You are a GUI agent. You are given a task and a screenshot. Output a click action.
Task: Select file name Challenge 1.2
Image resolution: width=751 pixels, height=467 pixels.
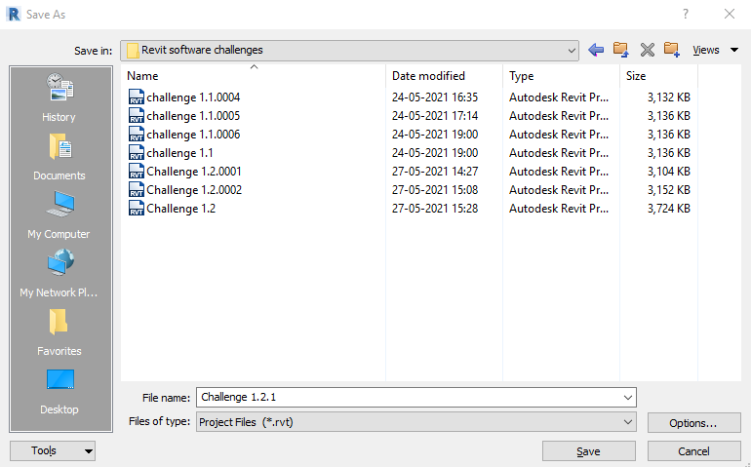click(181, 209)
